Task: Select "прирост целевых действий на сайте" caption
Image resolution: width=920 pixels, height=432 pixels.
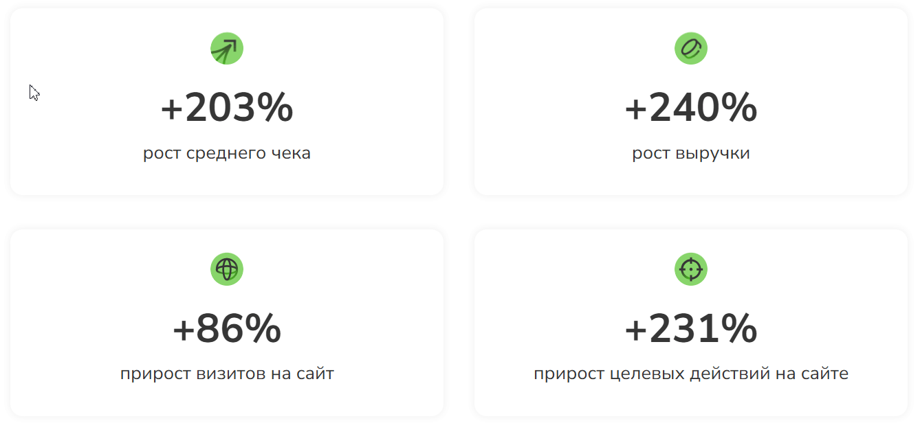Action: pyautogui.click(x=691, y=374)
